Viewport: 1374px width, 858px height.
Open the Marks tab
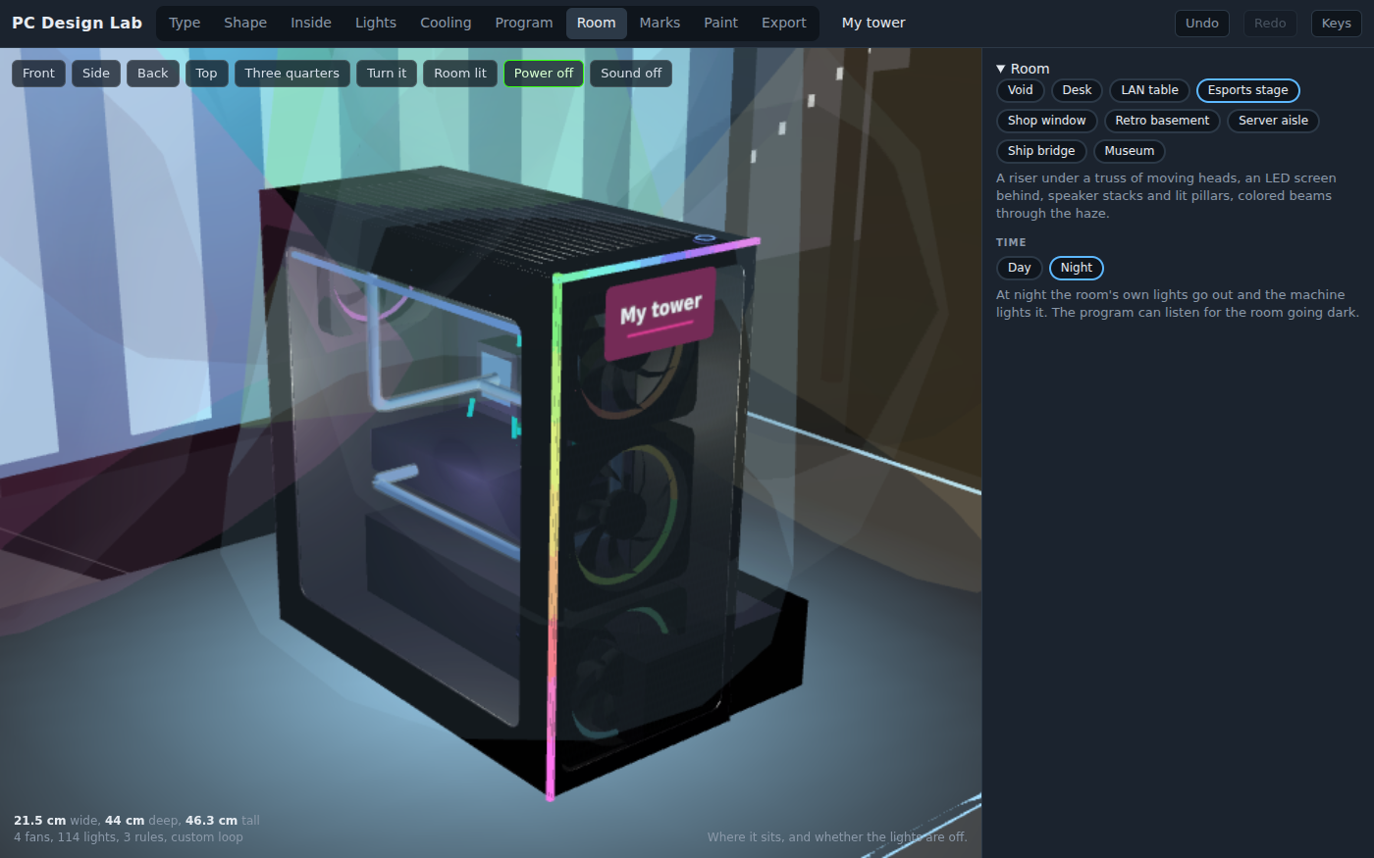pos(660,23)
